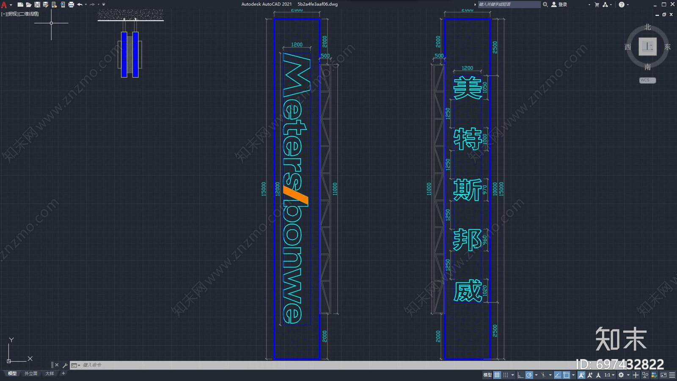677x381 pixels.
Task: Toggle drawing grid display in status bar
Action: [497, 375]
